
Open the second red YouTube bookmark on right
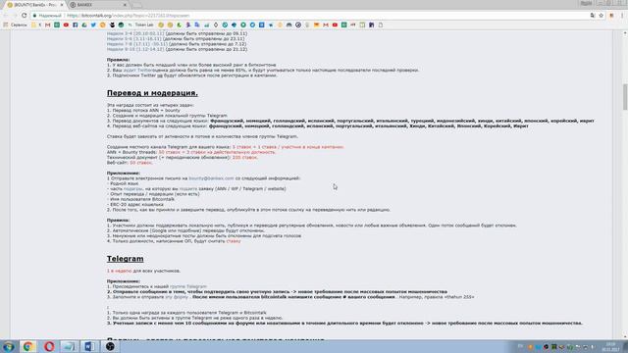pyautogui.click(x=335, y=25)
